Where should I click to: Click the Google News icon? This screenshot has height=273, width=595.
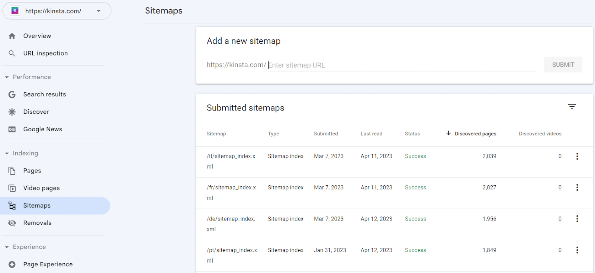point(12,129)
